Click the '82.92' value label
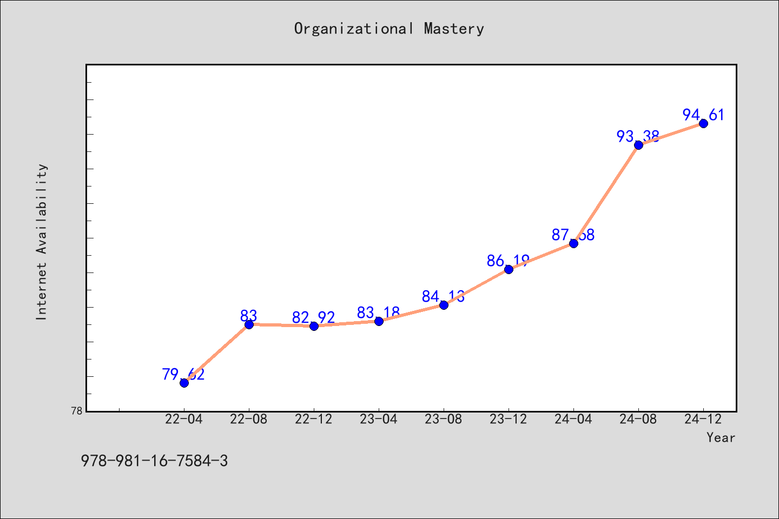This screenshot has height=519, width=779. pyautogui.click(x=314, y=317)
